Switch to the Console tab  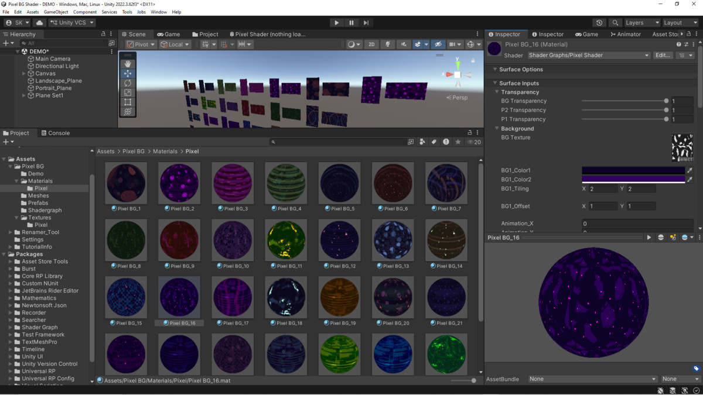click(x=54, y=133)
